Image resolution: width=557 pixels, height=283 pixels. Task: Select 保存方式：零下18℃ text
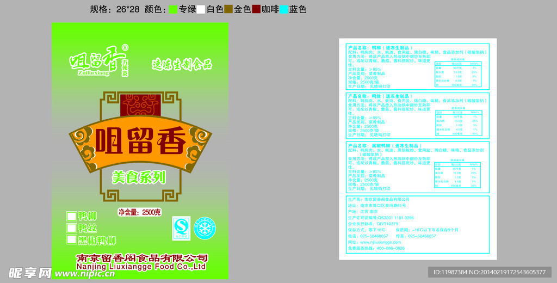click(x=366, y=230)
